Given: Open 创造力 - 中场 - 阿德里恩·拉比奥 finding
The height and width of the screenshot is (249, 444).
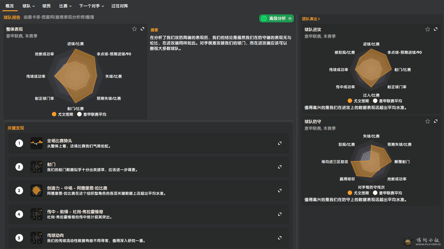Looking at the screenshot, I should (x=149, y=191).
